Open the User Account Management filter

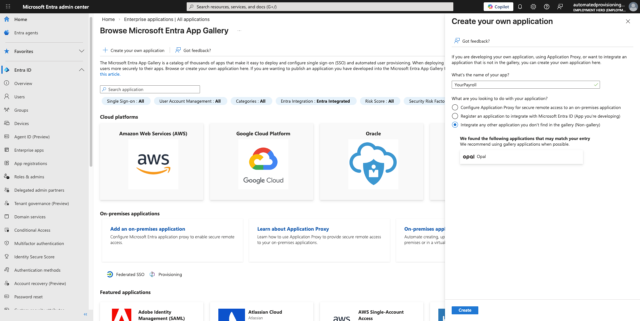click(x=190, y=101)
